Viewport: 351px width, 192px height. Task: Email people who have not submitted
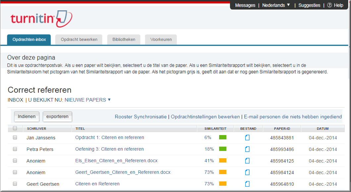[293, 117]
